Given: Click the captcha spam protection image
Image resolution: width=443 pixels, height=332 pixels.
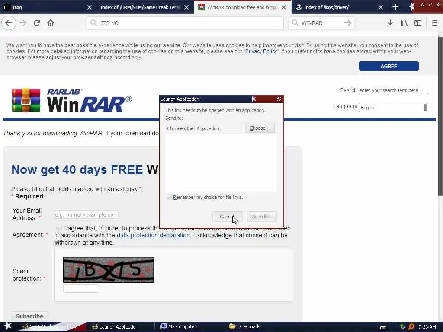Looking at the screenshot, I should pos(109,270).
